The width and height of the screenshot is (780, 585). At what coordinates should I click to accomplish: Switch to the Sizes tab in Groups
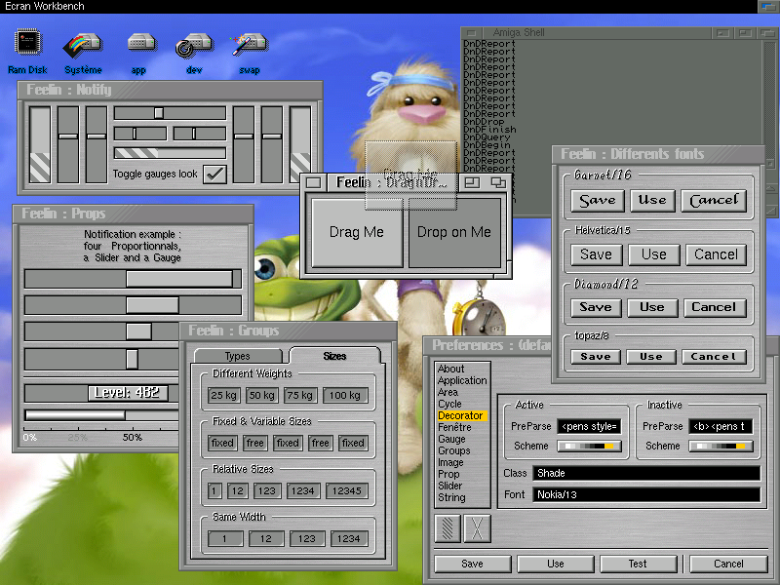(334, 356)
